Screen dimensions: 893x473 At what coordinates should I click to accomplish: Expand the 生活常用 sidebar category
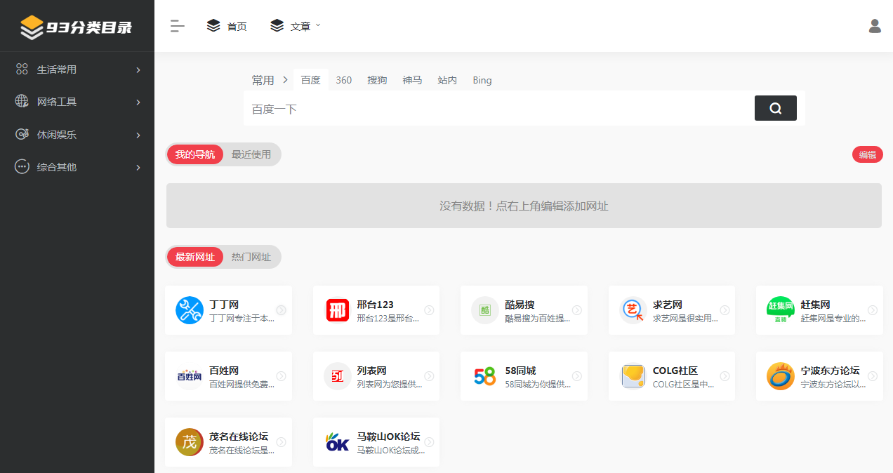[77, 69]
